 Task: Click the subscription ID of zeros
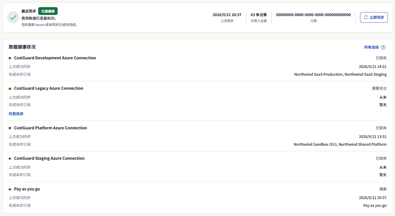pyautogui.click(x=313, y=15)
